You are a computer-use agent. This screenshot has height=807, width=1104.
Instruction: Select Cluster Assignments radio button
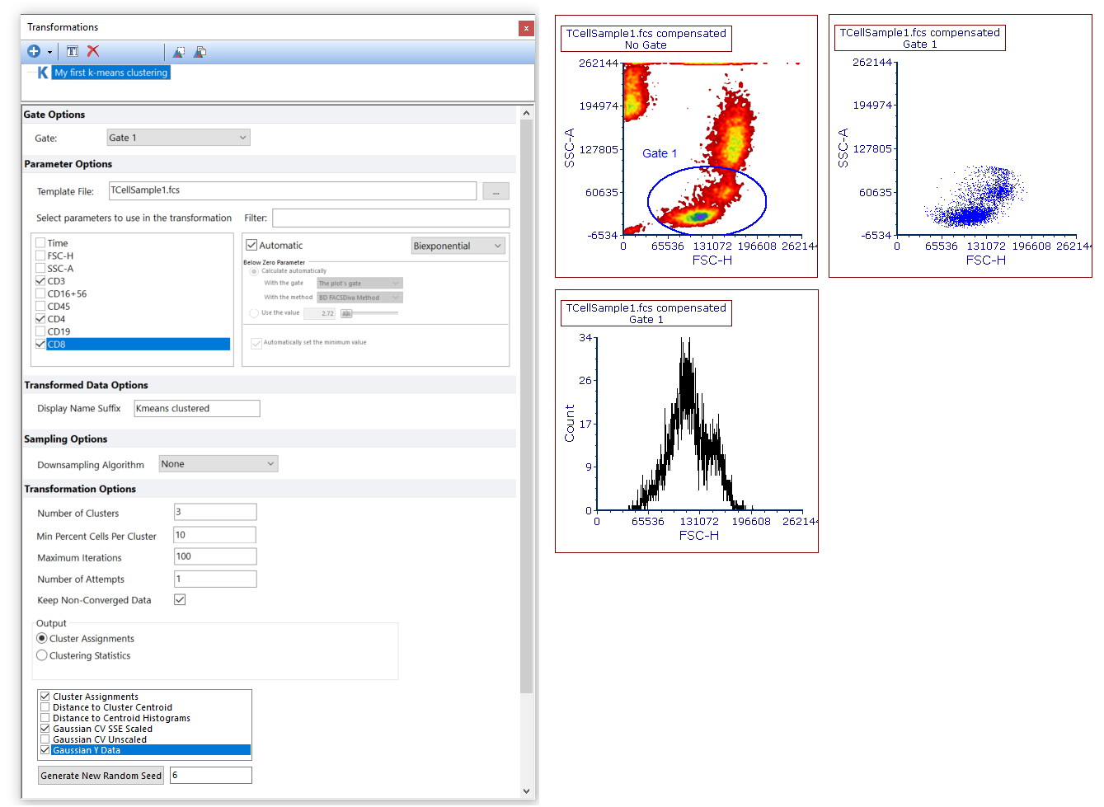[x=42, y=639]
